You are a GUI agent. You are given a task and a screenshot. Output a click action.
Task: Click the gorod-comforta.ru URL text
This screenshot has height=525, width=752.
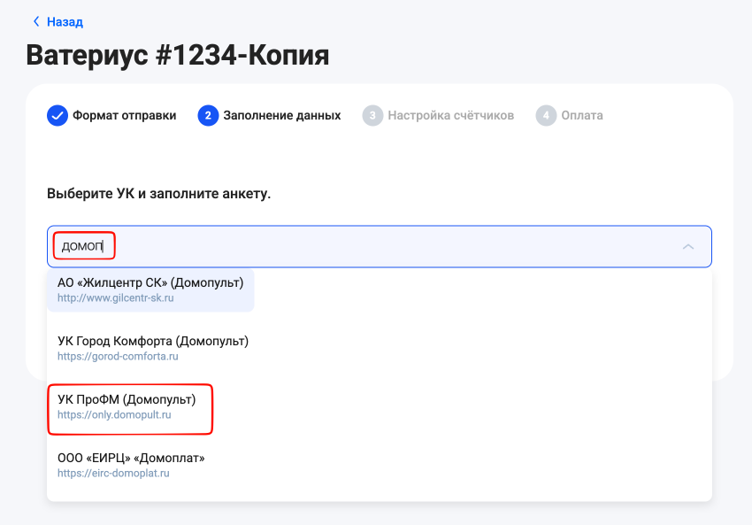(118, 357)
